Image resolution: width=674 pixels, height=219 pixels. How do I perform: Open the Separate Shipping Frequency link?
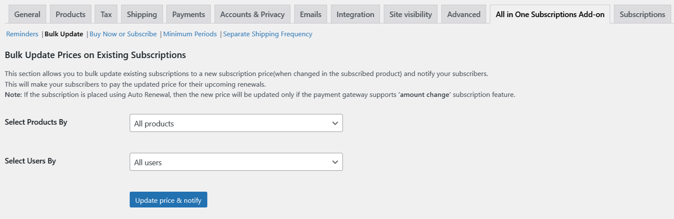[268, 34]
